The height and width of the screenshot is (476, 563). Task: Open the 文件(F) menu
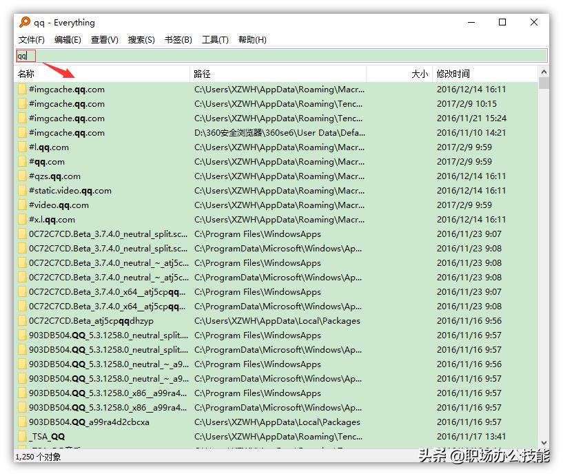(31, 39)
